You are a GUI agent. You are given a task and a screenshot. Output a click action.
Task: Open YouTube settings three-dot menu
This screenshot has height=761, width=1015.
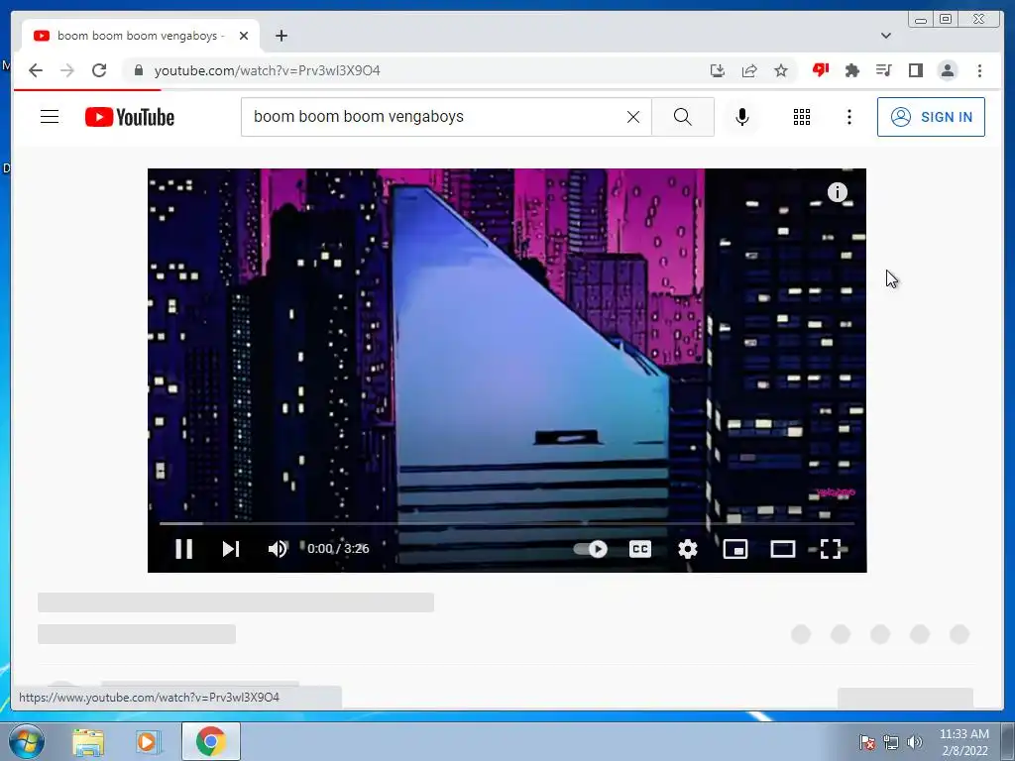point(849,117)
